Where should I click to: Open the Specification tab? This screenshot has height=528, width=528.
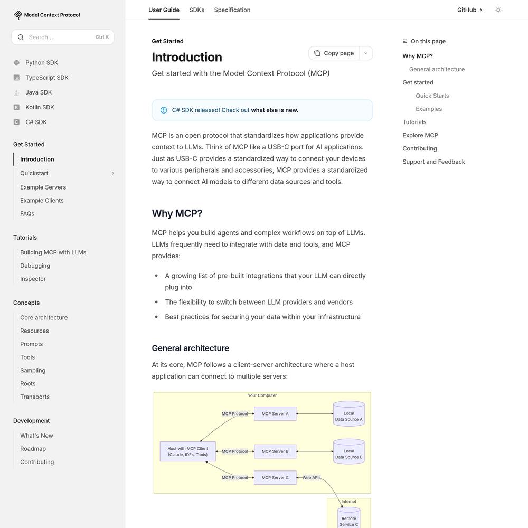[232, 10]
